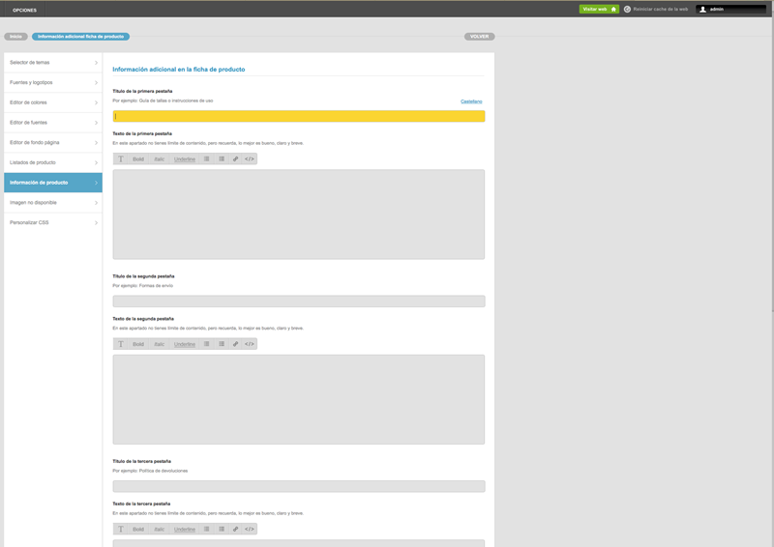Insert ordered list in second editor toolbar

(x=222, y=343)
